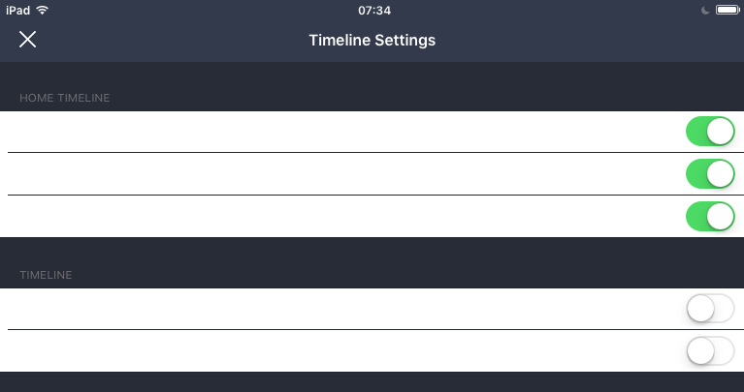This screenshot has height=392, width=744.
Task: Tap the Timeline Settings title
Action: [372, 41]
